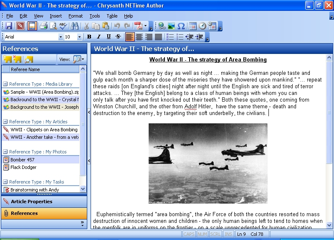Image resolution: width=334 pixels, height=240 pixels.
Task: Insert a special symbol using Omega icon
Action: click(x=181, y=26)
